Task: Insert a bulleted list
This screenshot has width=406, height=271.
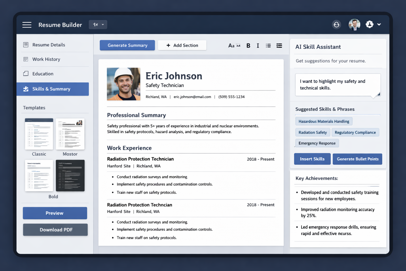Action: pyautogui.click(x=268, y=46)
